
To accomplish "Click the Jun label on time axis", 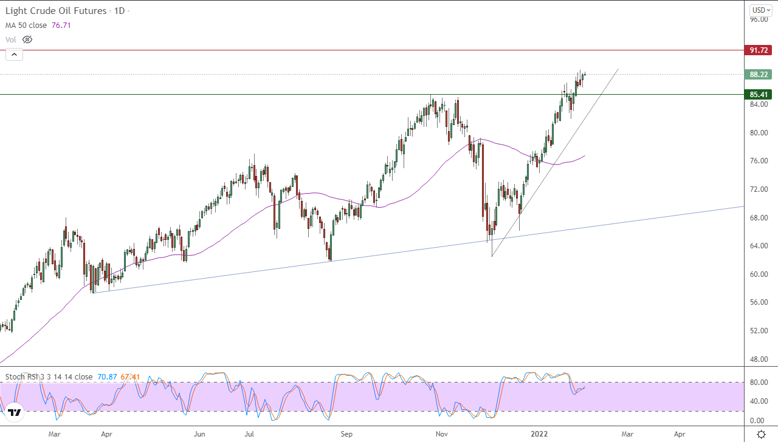I will [x=199, y=434].
